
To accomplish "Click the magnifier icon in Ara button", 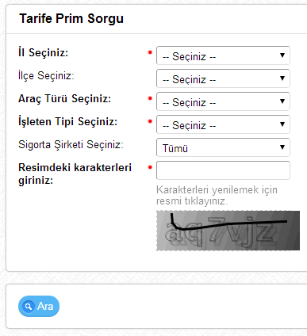I will tap(29, 307).
